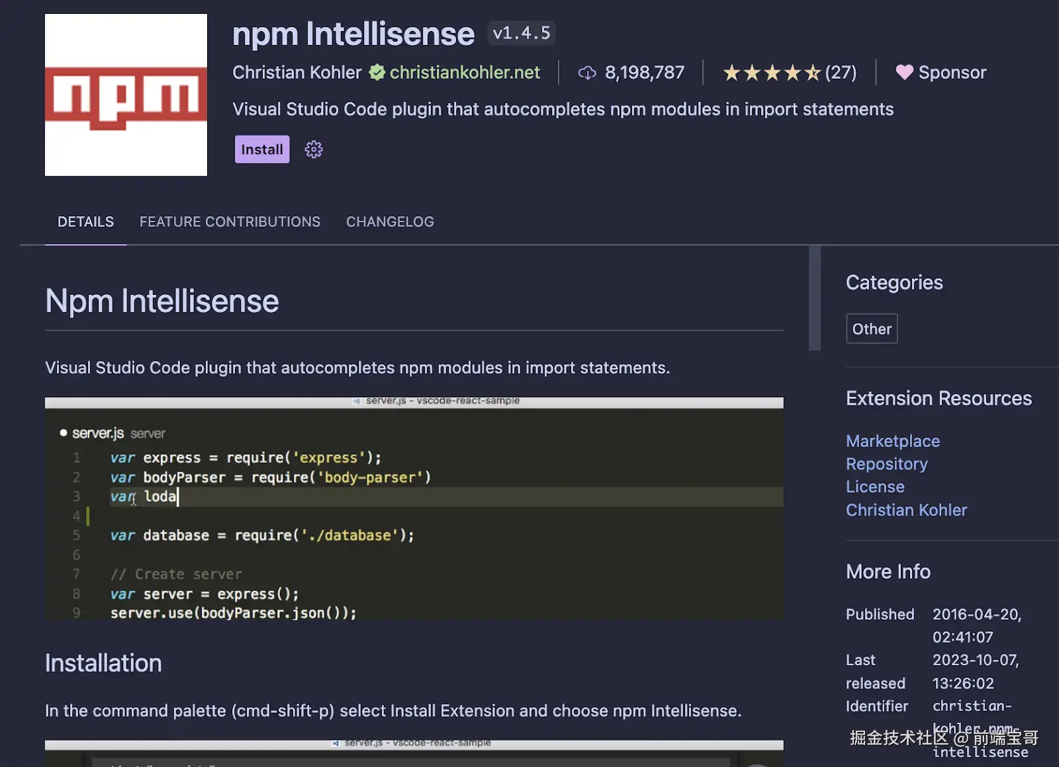1059x767 pixels.
Task: Click the npm Intellisense extension title
Action: (353, 34)
